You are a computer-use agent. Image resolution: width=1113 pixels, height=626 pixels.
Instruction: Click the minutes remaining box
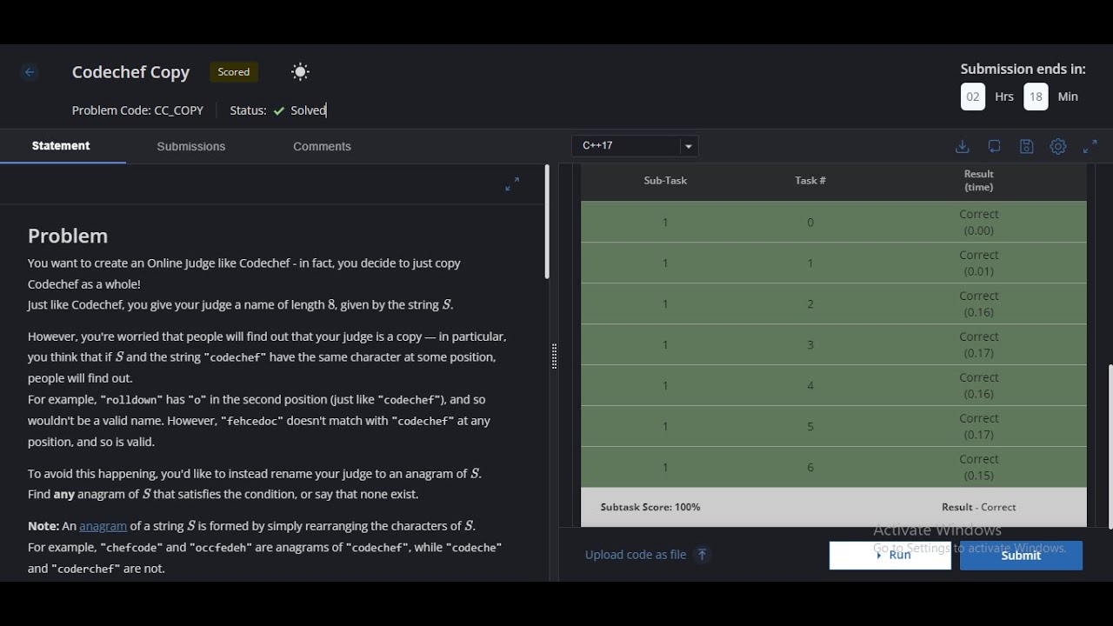[x=1036, y=97]
